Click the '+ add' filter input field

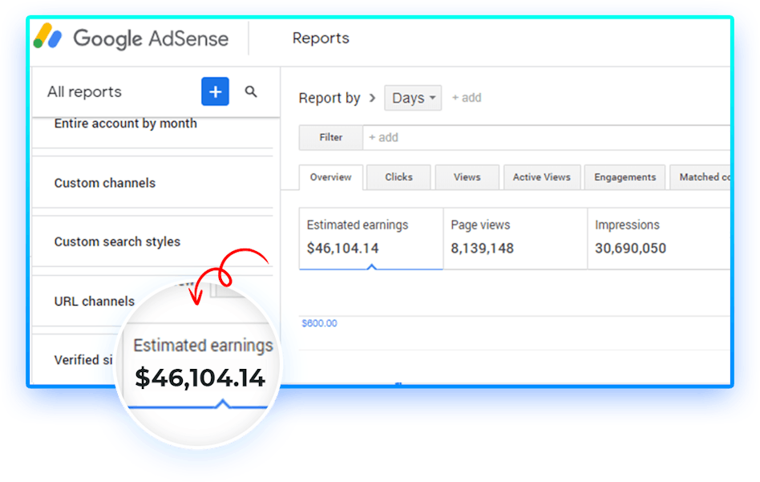click(x=545, y=137)
